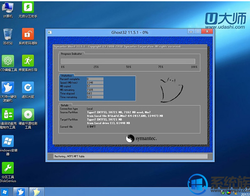250x196 pixels.
Task: Click the Restoring NTFS MFT table status bar
Action: (130, 156)
